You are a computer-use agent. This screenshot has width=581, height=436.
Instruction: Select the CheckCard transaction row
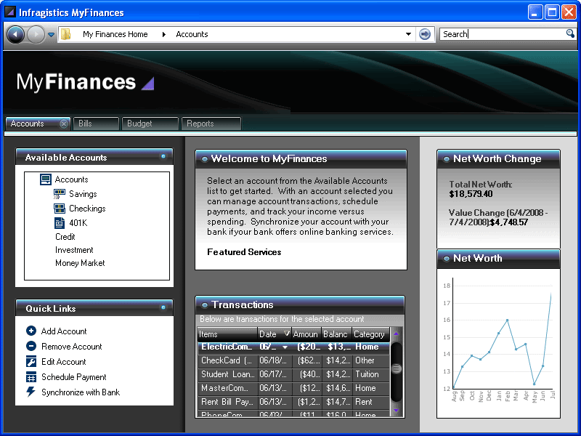[x=294, y=360]
